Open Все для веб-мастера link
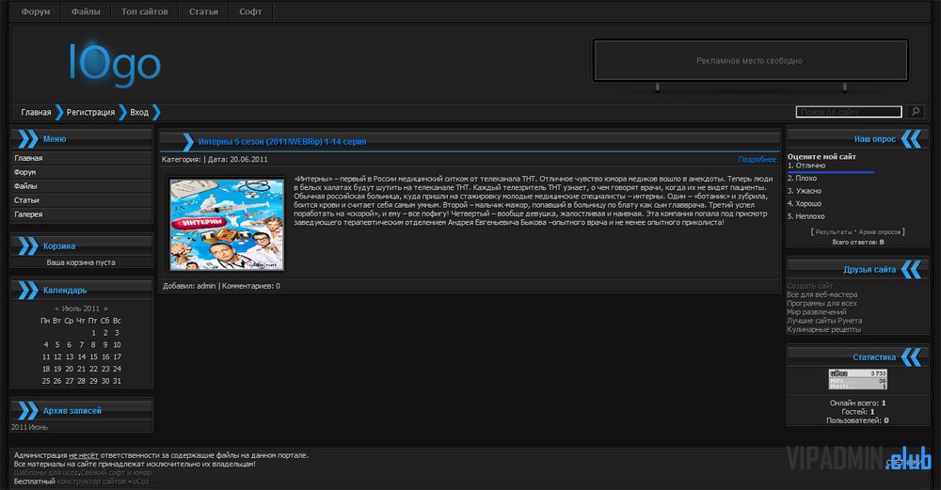Screen dimensions: 941x490 point(822,294)
